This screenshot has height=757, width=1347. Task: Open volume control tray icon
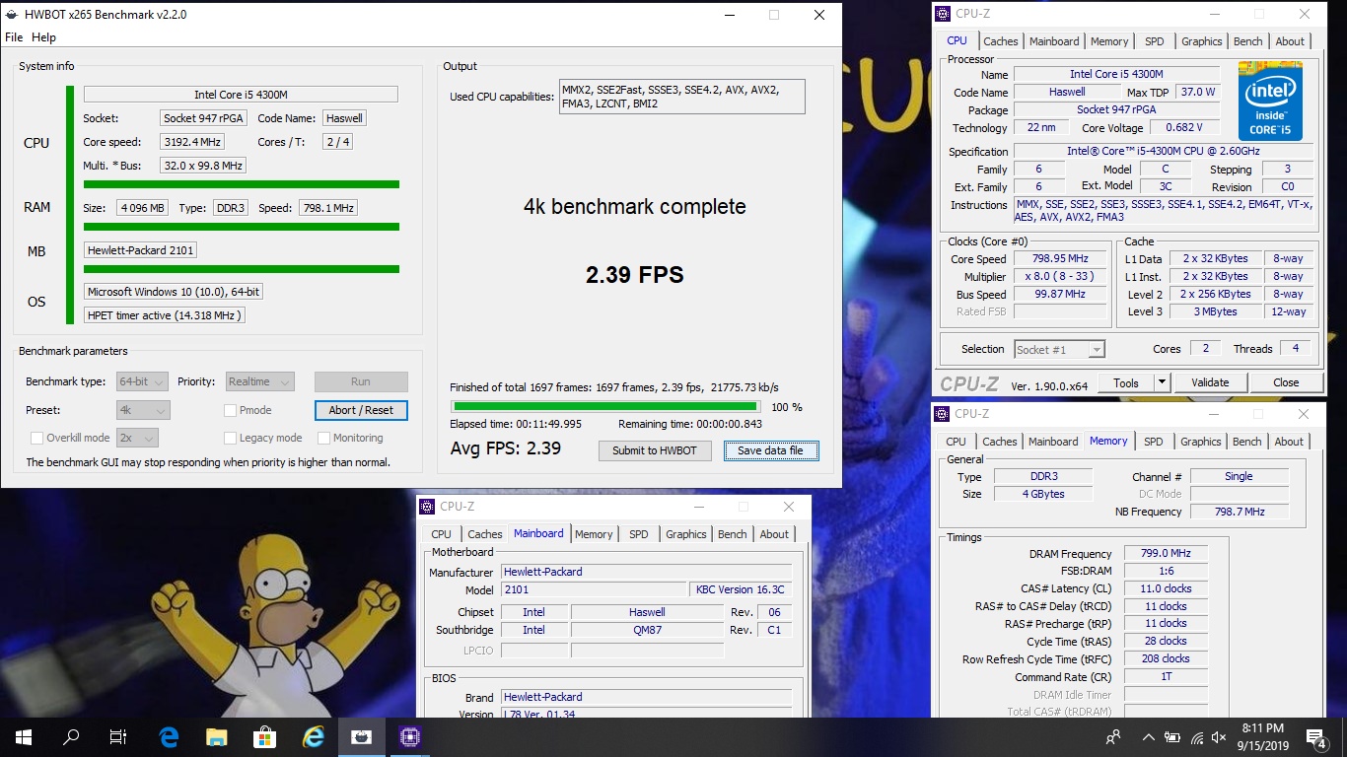(x=1220, y=736)
